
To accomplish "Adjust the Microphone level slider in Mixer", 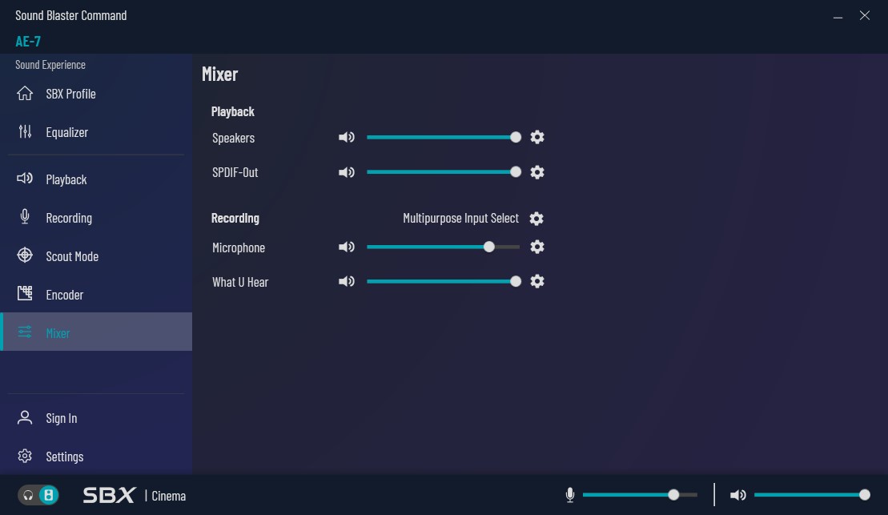I will (444, 247).
